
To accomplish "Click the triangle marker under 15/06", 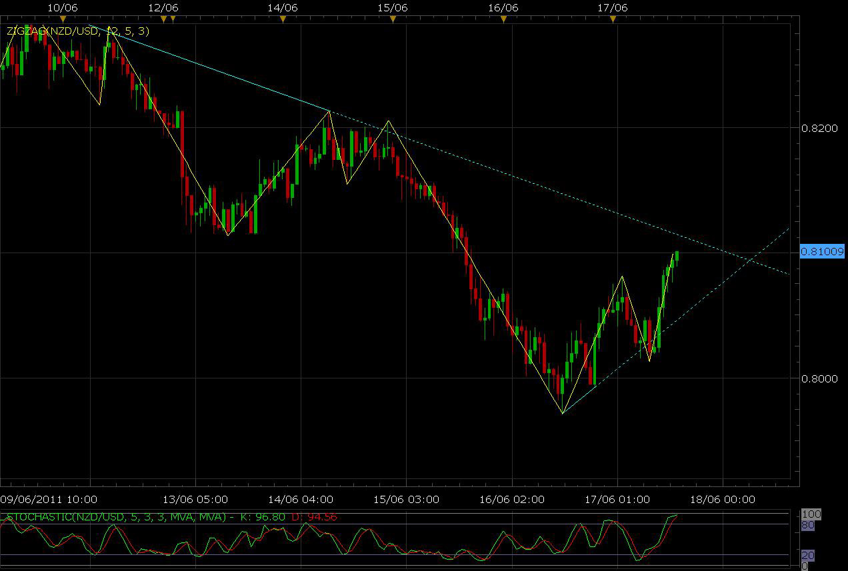I will pos(393,19).
